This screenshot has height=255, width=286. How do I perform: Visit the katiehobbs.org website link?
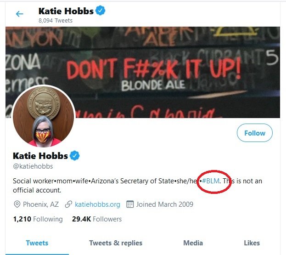pyautogui.click(x=98, y=204)
